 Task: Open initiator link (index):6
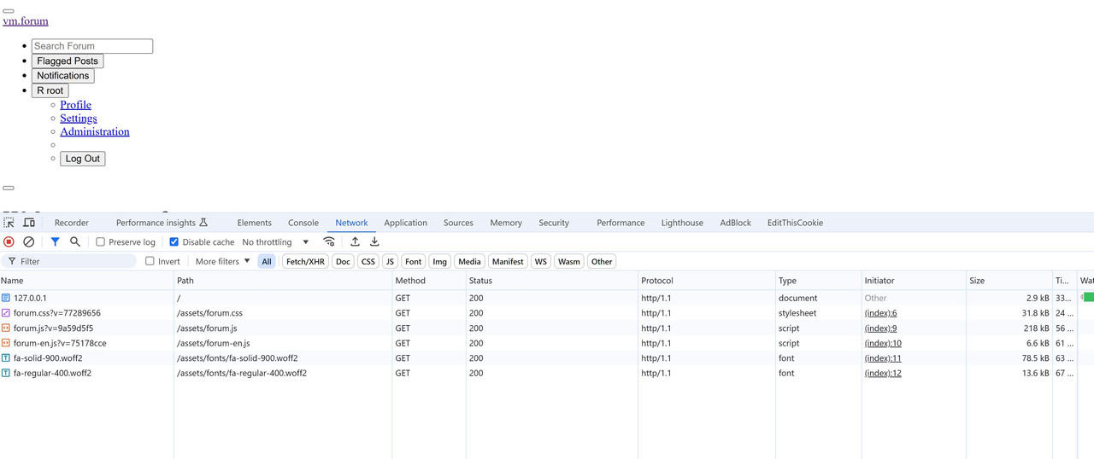(x=880, y=313)
